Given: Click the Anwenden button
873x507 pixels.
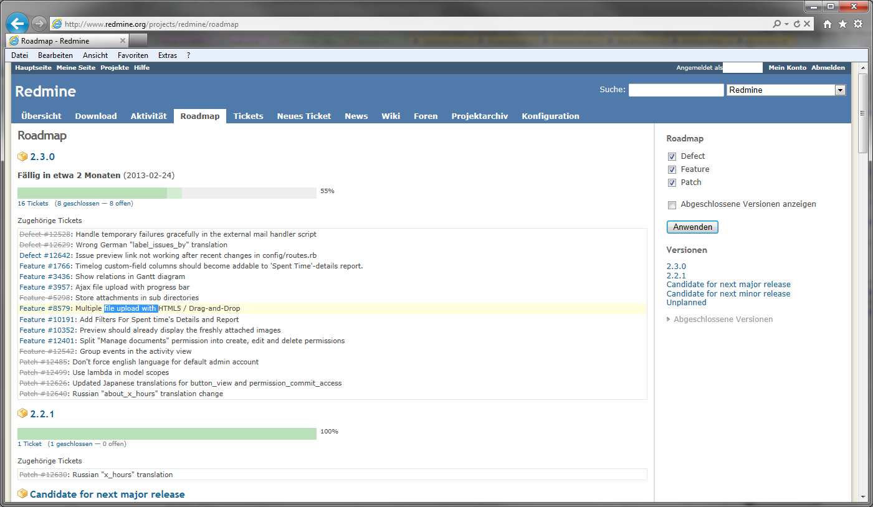Looking at the screenshot, I should point(692,227).
